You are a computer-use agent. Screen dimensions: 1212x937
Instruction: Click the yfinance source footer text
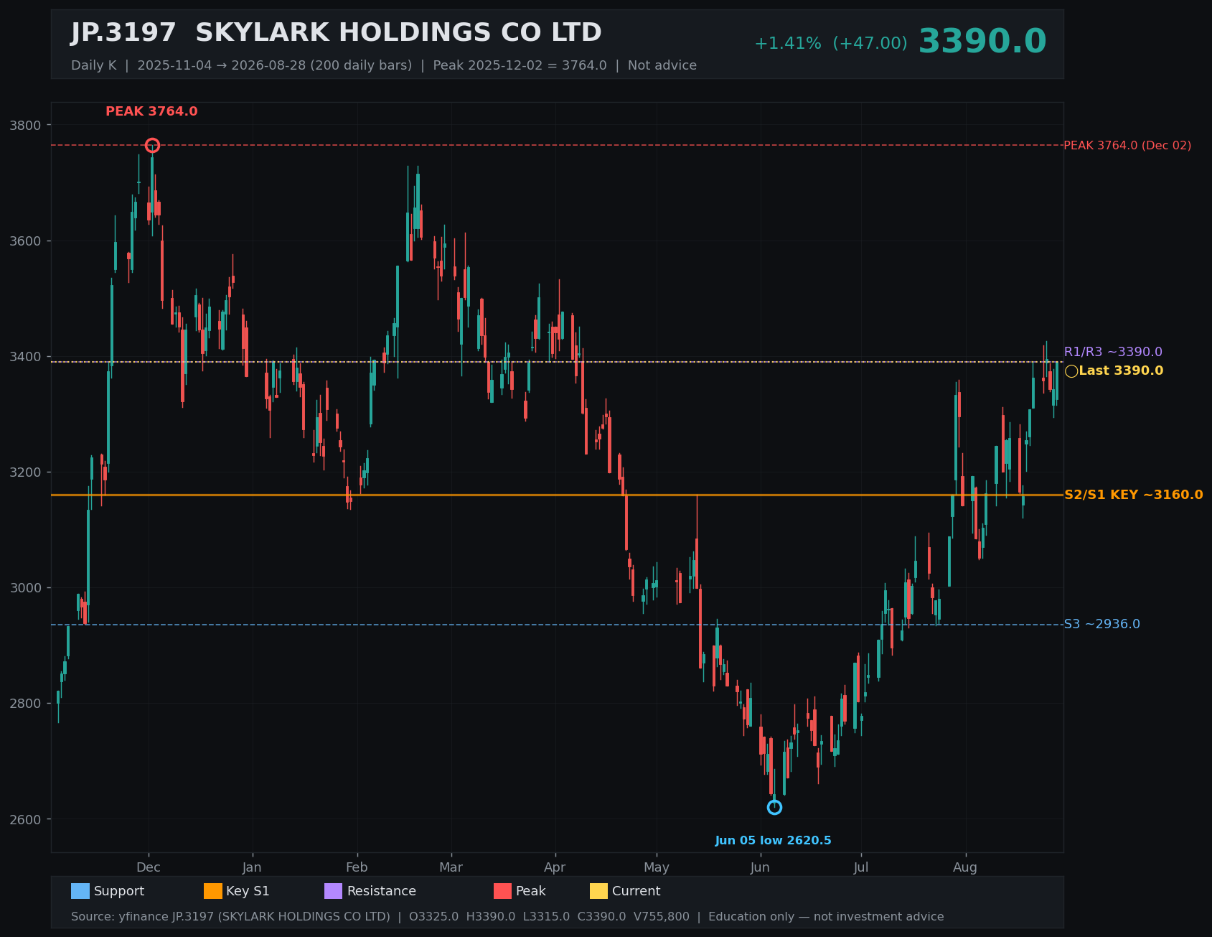tap(507, 917)
